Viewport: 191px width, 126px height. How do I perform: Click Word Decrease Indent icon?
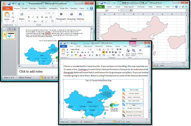118,49
